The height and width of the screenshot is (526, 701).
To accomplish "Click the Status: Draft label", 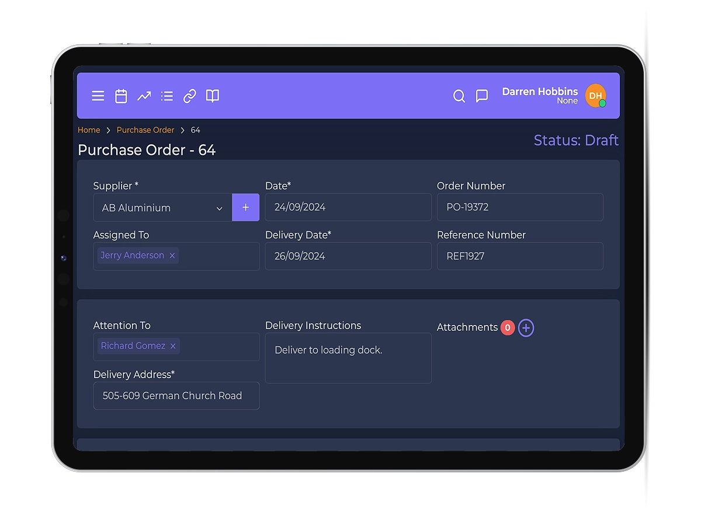I will pyautogui.click(x=576, y=140).
